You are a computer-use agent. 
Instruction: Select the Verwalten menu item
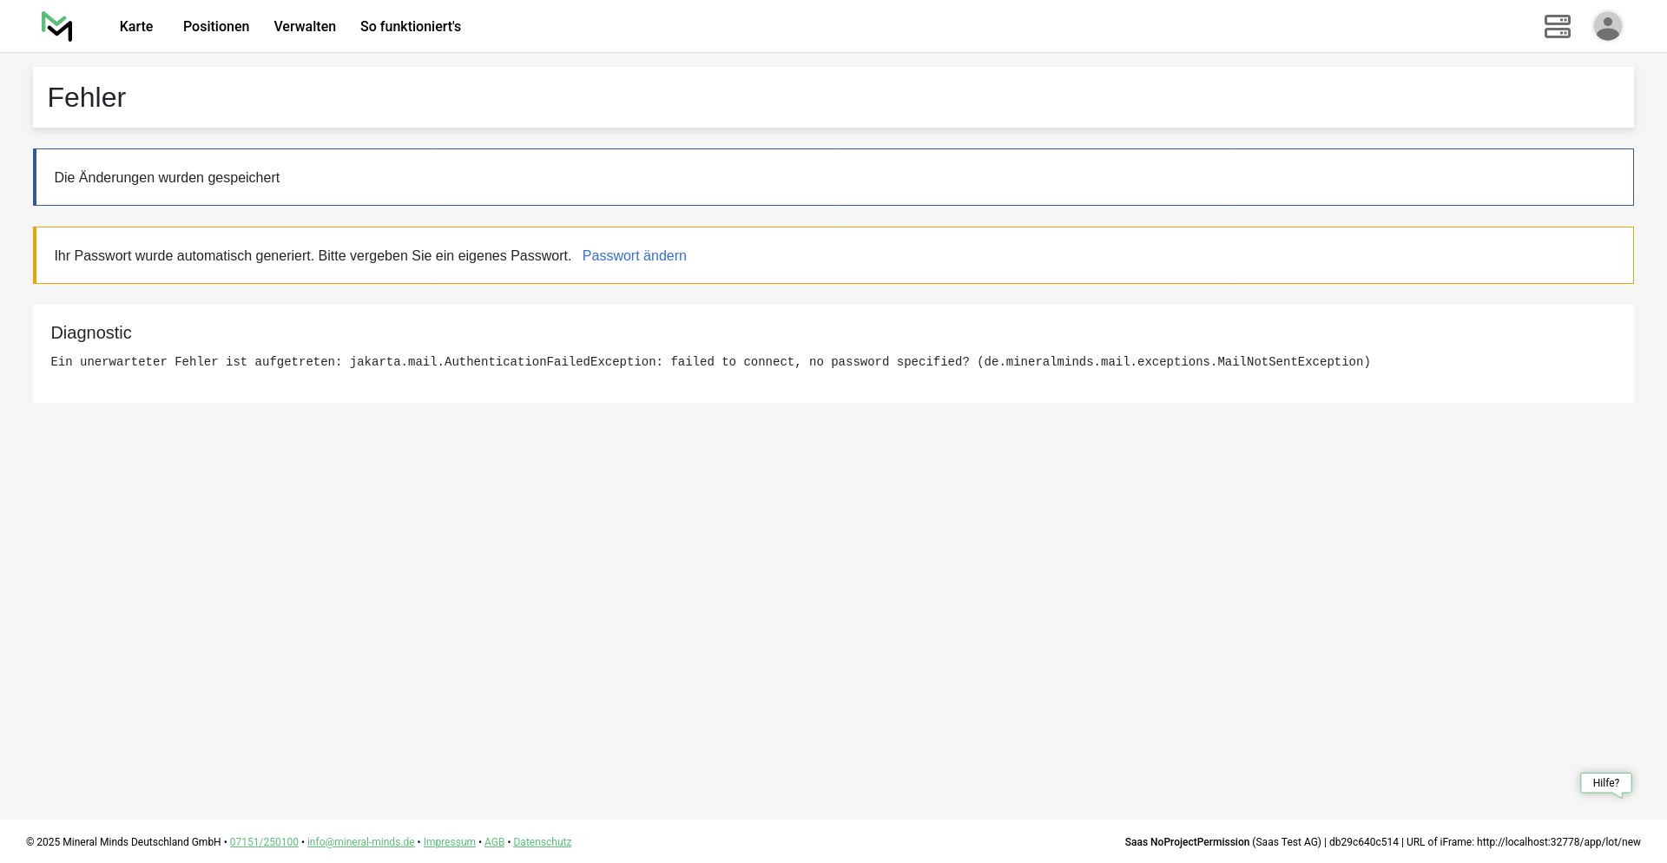coord(305,27)
